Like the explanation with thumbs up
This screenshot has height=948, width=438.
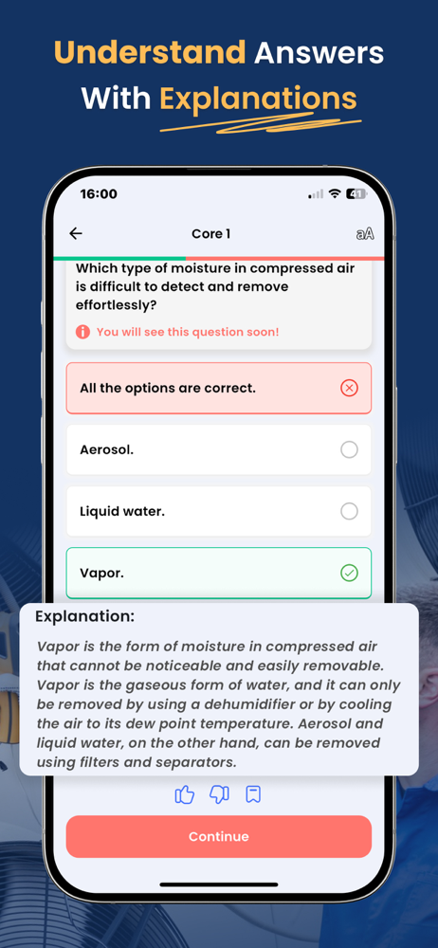[x=185, y=794]
